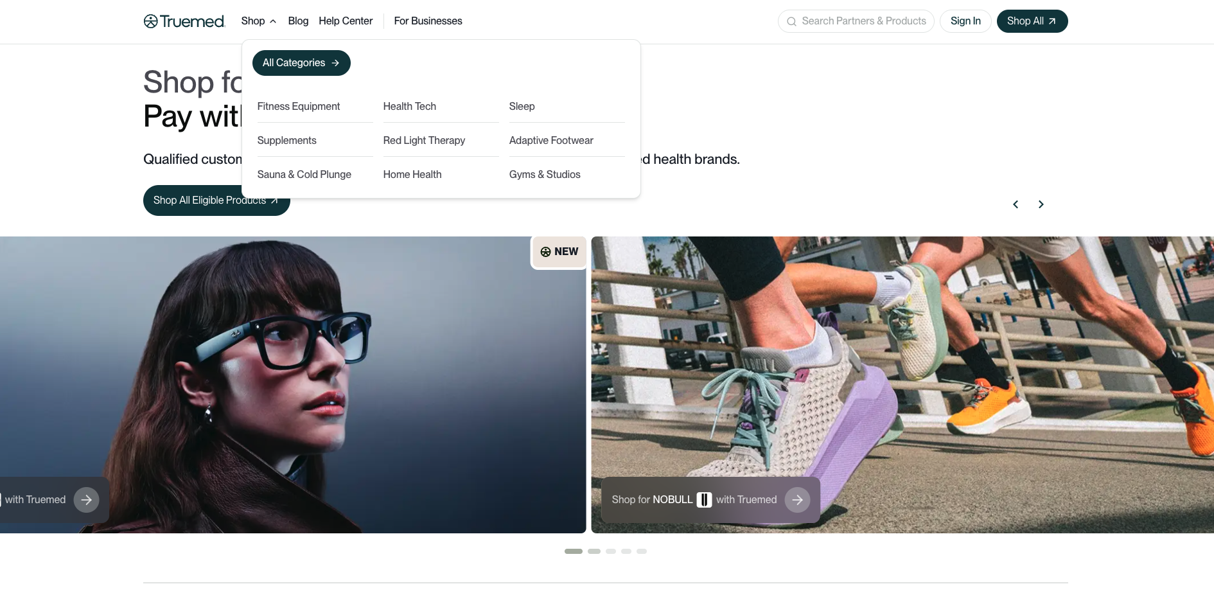Open All Categories from the Shop menu
Viewport: 1214px width, 613px height.
(301, 63)
